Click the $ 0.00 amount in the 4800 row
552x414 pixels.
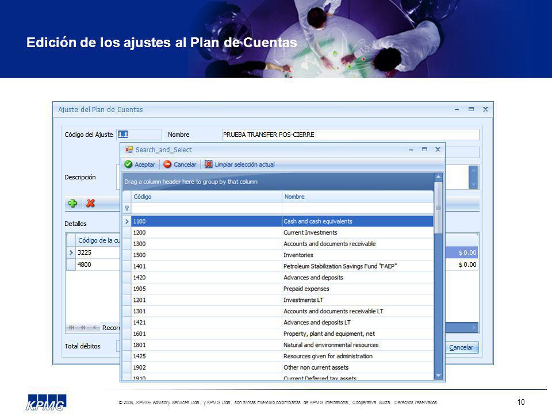pos(467,264)
